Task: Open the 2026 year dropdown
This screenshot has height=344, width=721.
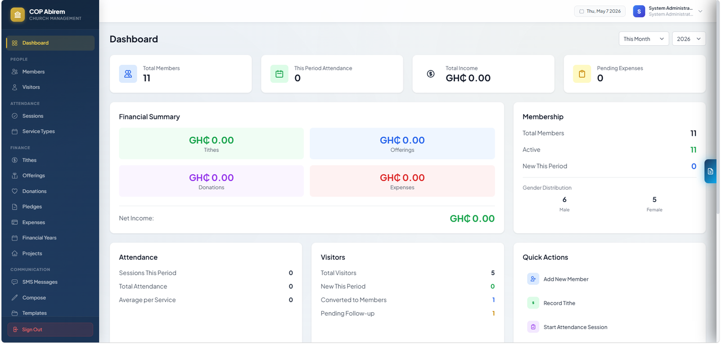Action: (689, 39)
